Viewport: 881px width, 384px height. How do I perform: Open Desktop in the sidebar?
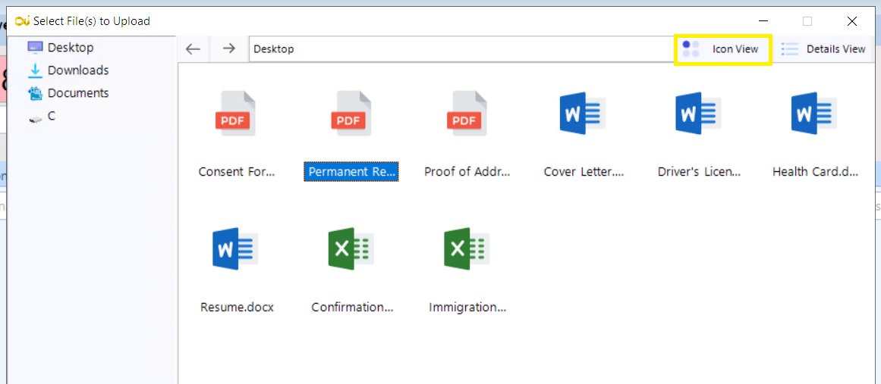coord(70,47)
